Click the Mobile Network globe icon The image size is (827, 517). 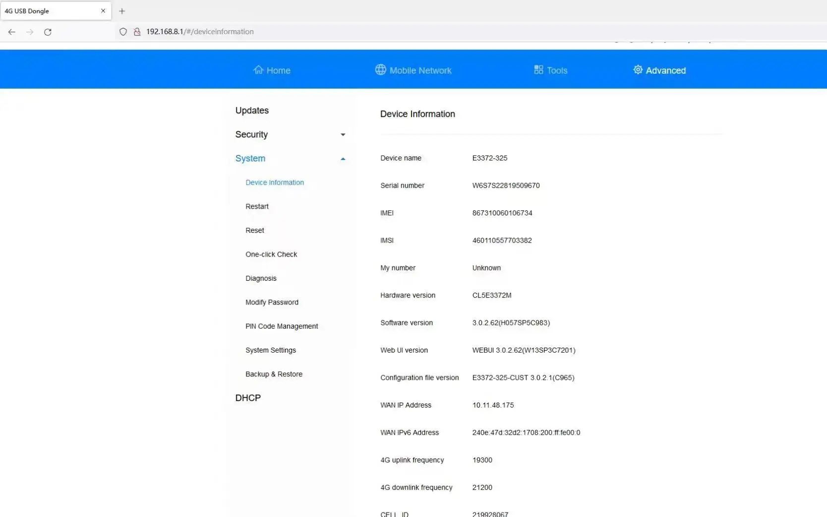(380, 70)
